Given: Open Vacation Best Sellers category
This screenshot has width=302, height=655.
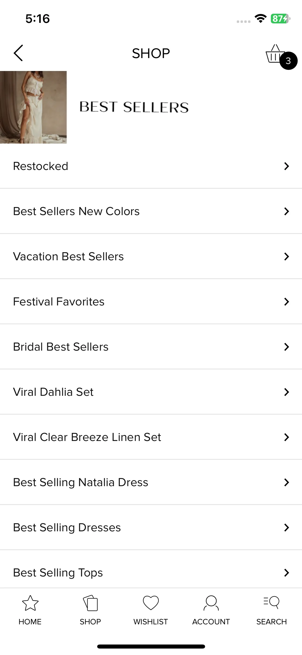Looking at the screenshot, I should pos(151,257).
